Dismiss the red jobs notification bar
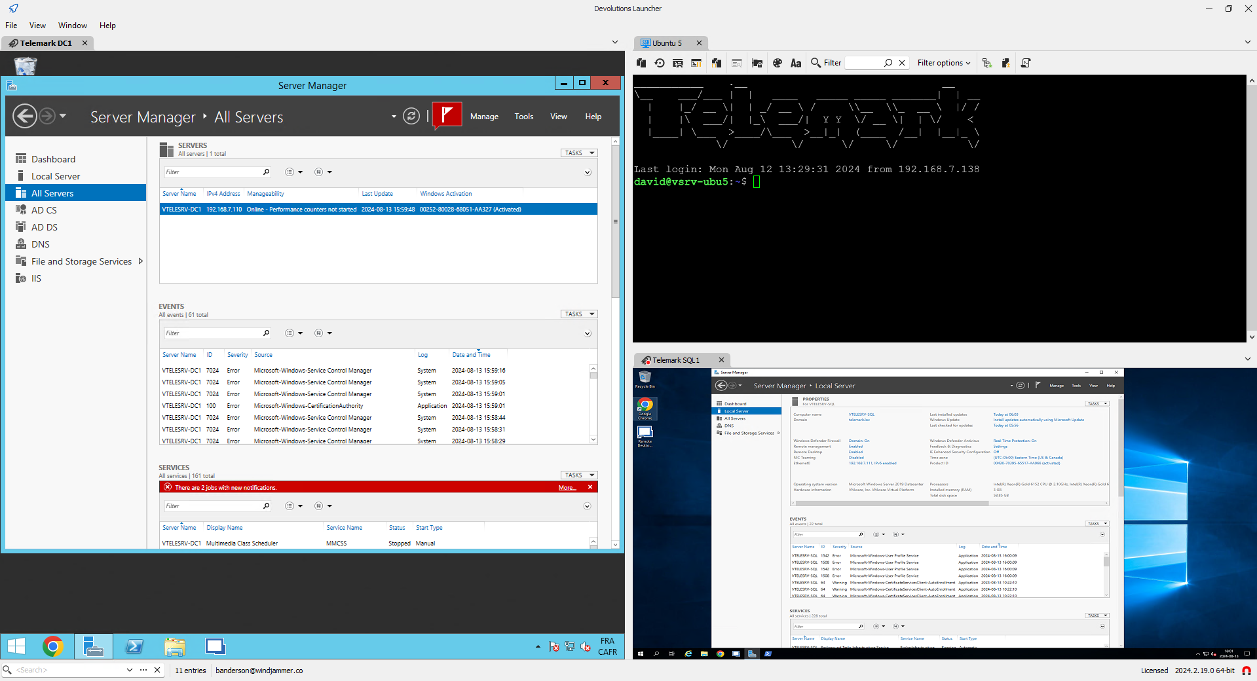Screen dimensions: 1257x681 pos(590,487)
